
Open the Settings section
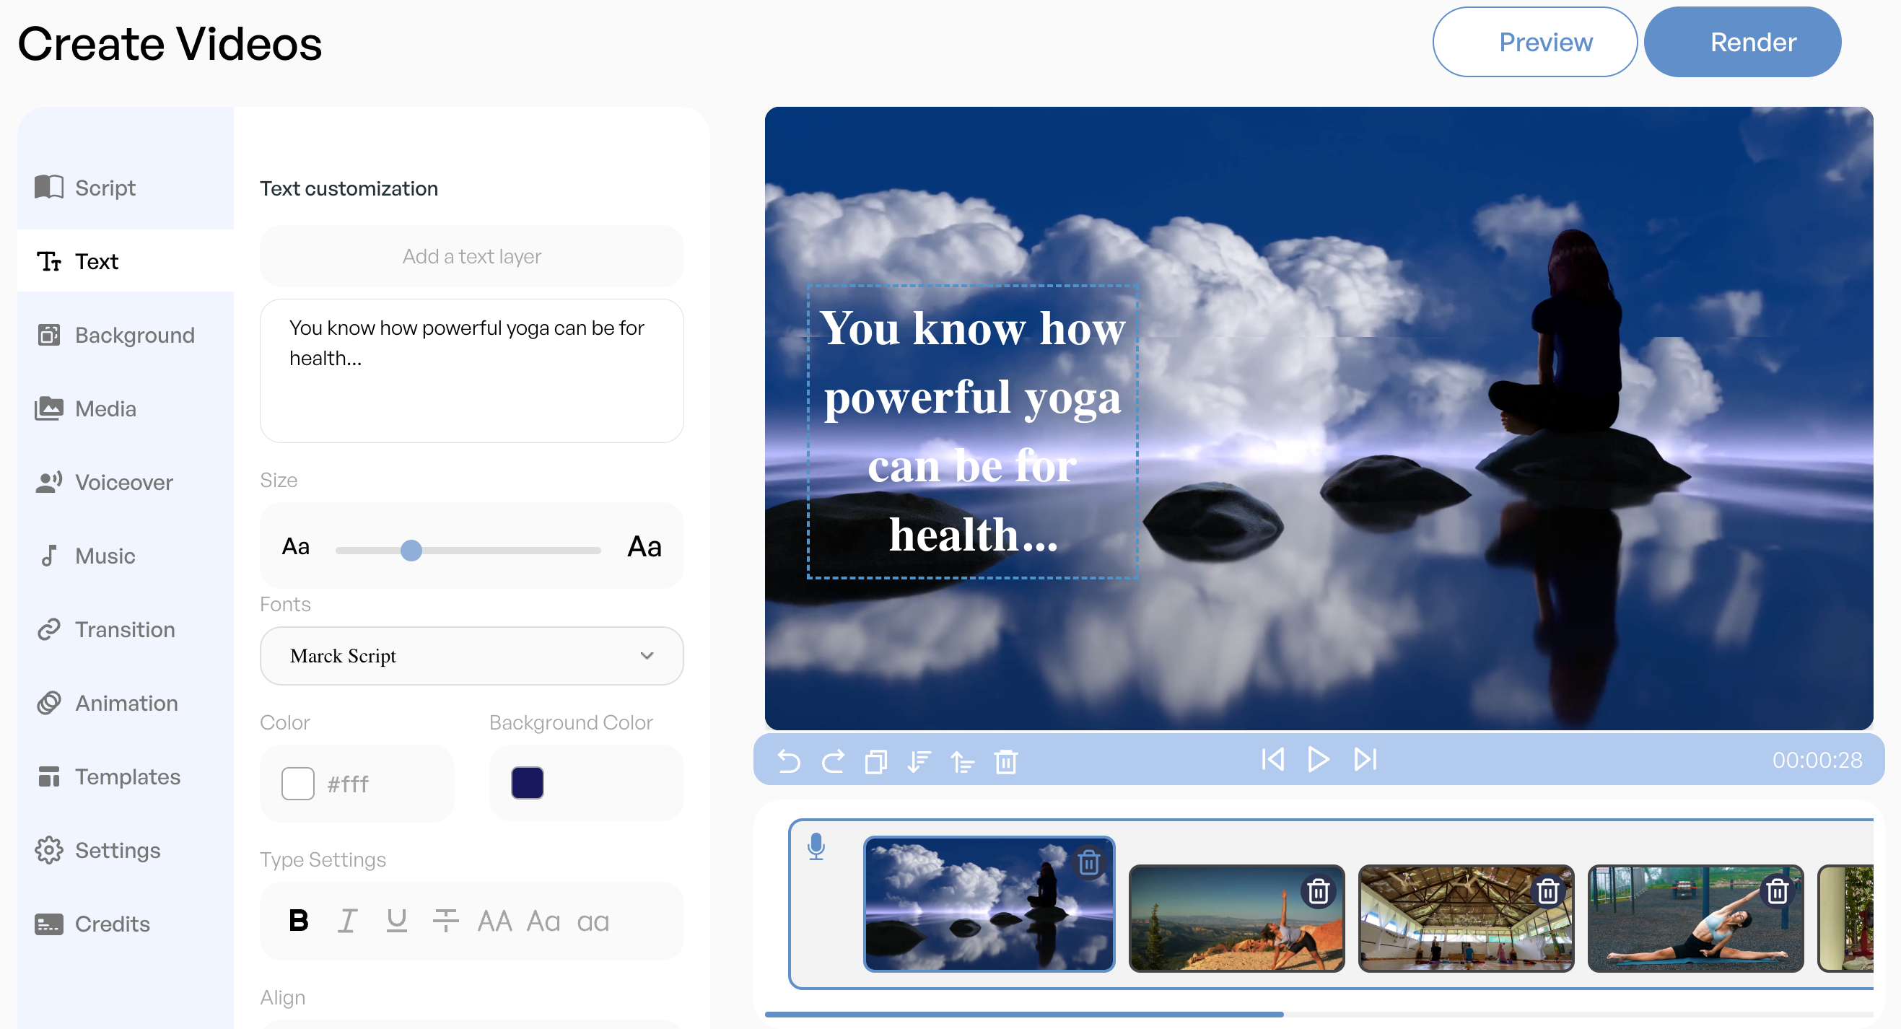point(97,851)
